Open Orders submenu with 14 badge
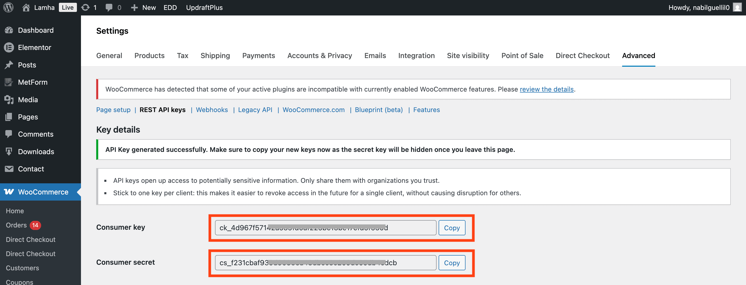The image size is (746, 285). 17,225
